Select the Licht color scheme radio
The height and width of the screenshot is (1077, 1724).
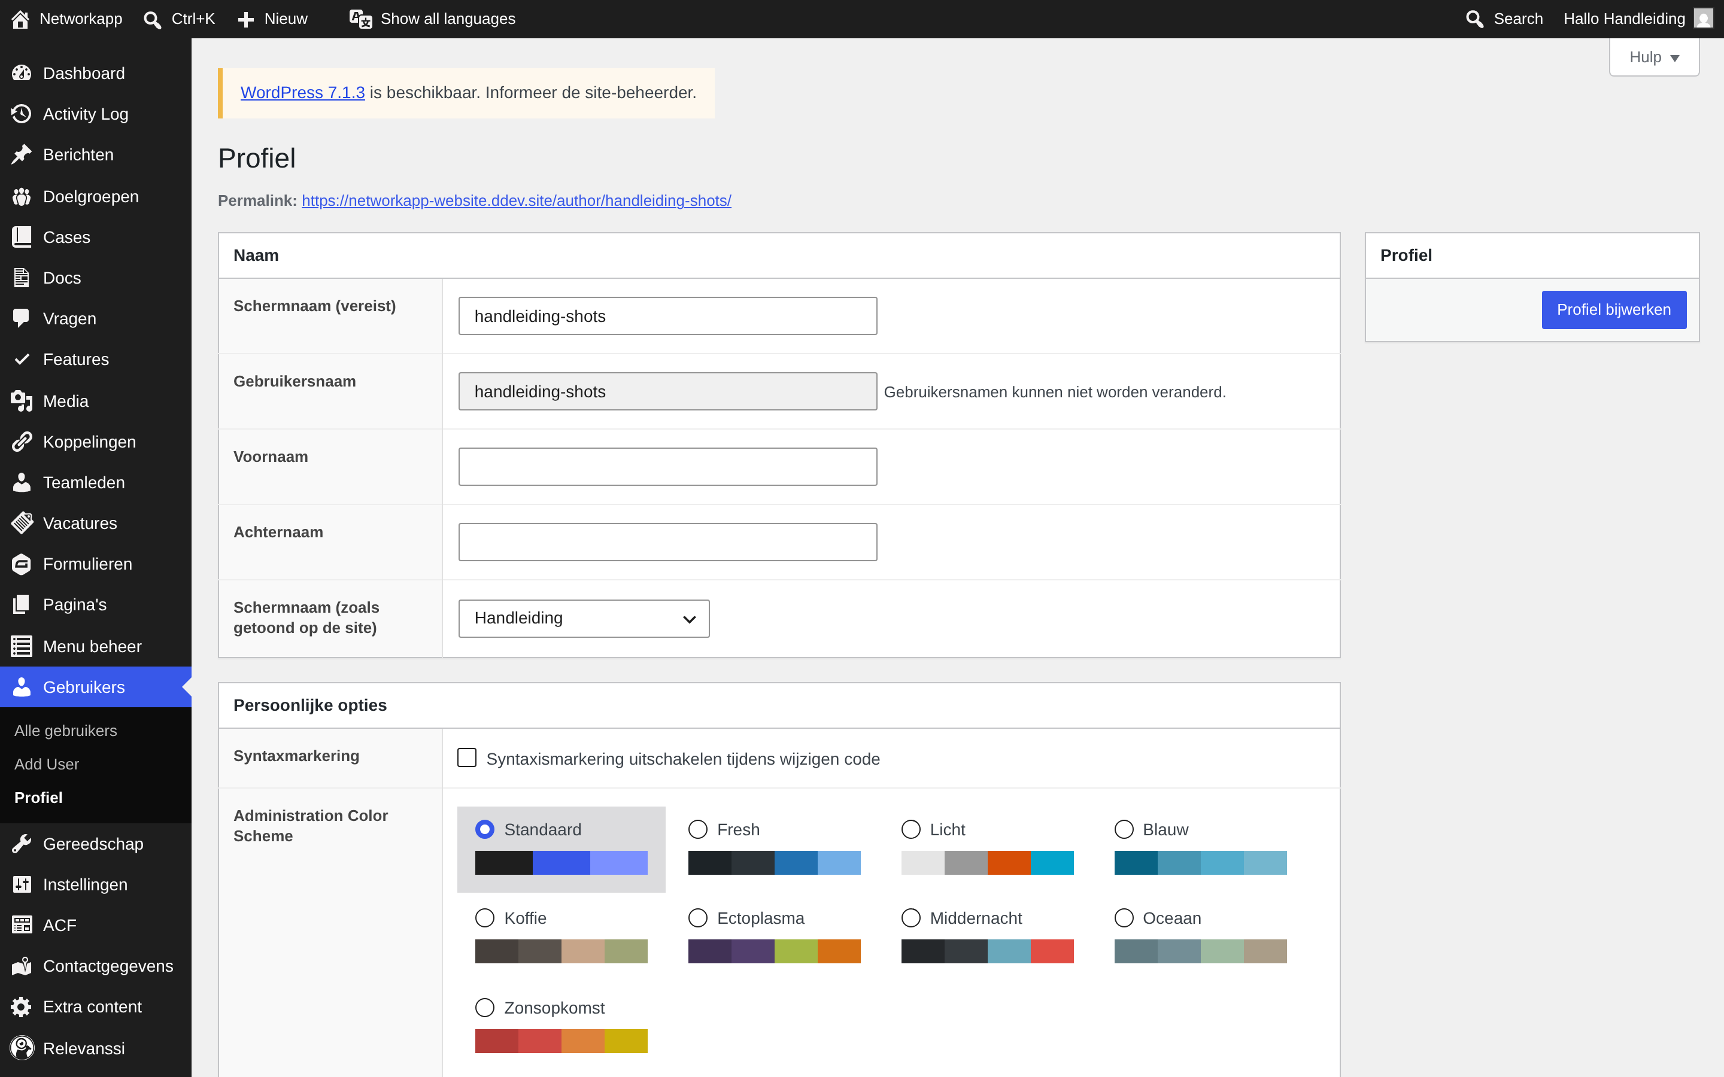point(910,829)
